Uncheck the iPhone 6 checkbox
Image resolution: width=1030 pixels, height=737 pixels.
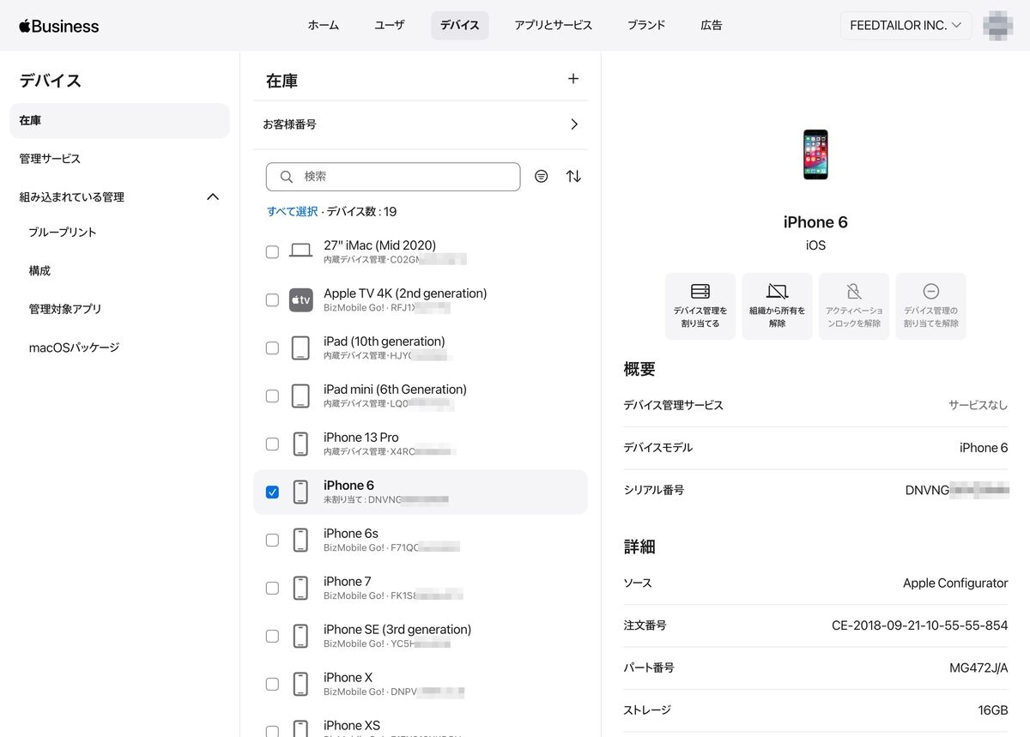(272, 492)
